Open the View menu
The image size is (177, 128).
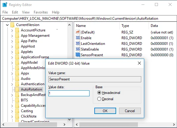point(26,12)
